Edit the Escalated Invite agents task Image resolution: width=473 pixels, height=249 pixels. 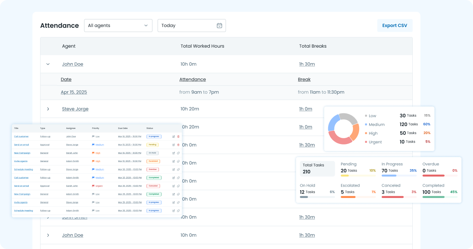coord(174,161)
